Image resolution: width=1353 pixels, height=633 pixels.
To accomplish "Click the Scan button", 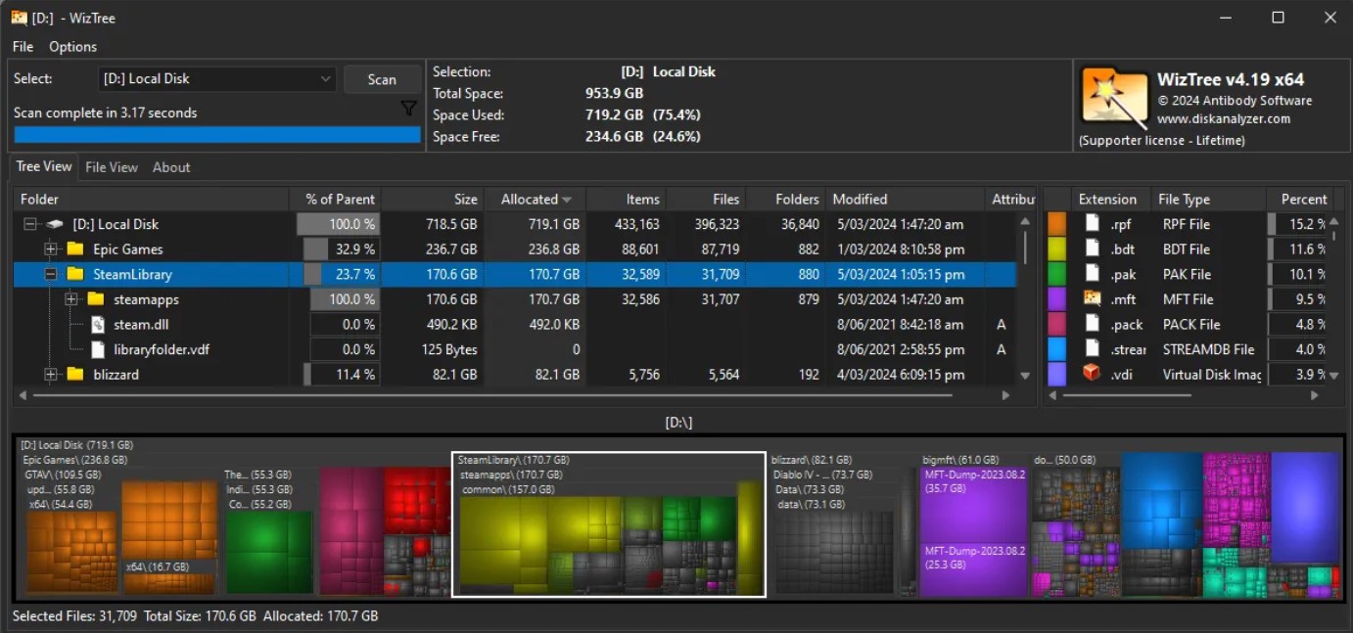I will (x=382, y=79).
